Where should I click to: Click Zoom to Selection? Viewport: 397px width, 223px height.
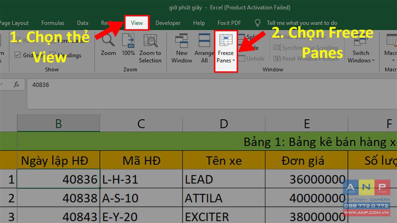(150, 49)
